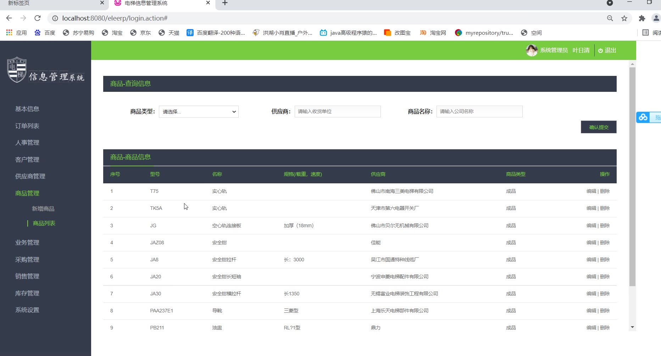
Task: Click the zoom magnifier icon in address bar
Action: (x=610, y=18)
